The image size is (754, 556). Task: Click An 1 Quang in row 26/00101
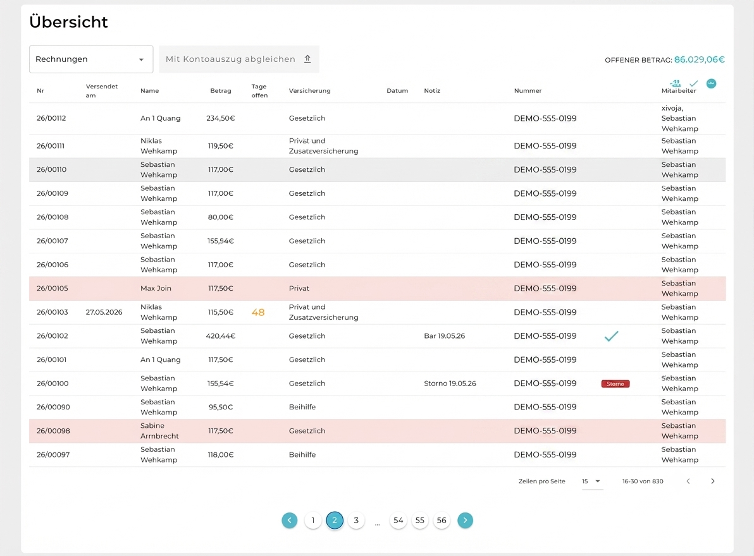tap(161, 360)
